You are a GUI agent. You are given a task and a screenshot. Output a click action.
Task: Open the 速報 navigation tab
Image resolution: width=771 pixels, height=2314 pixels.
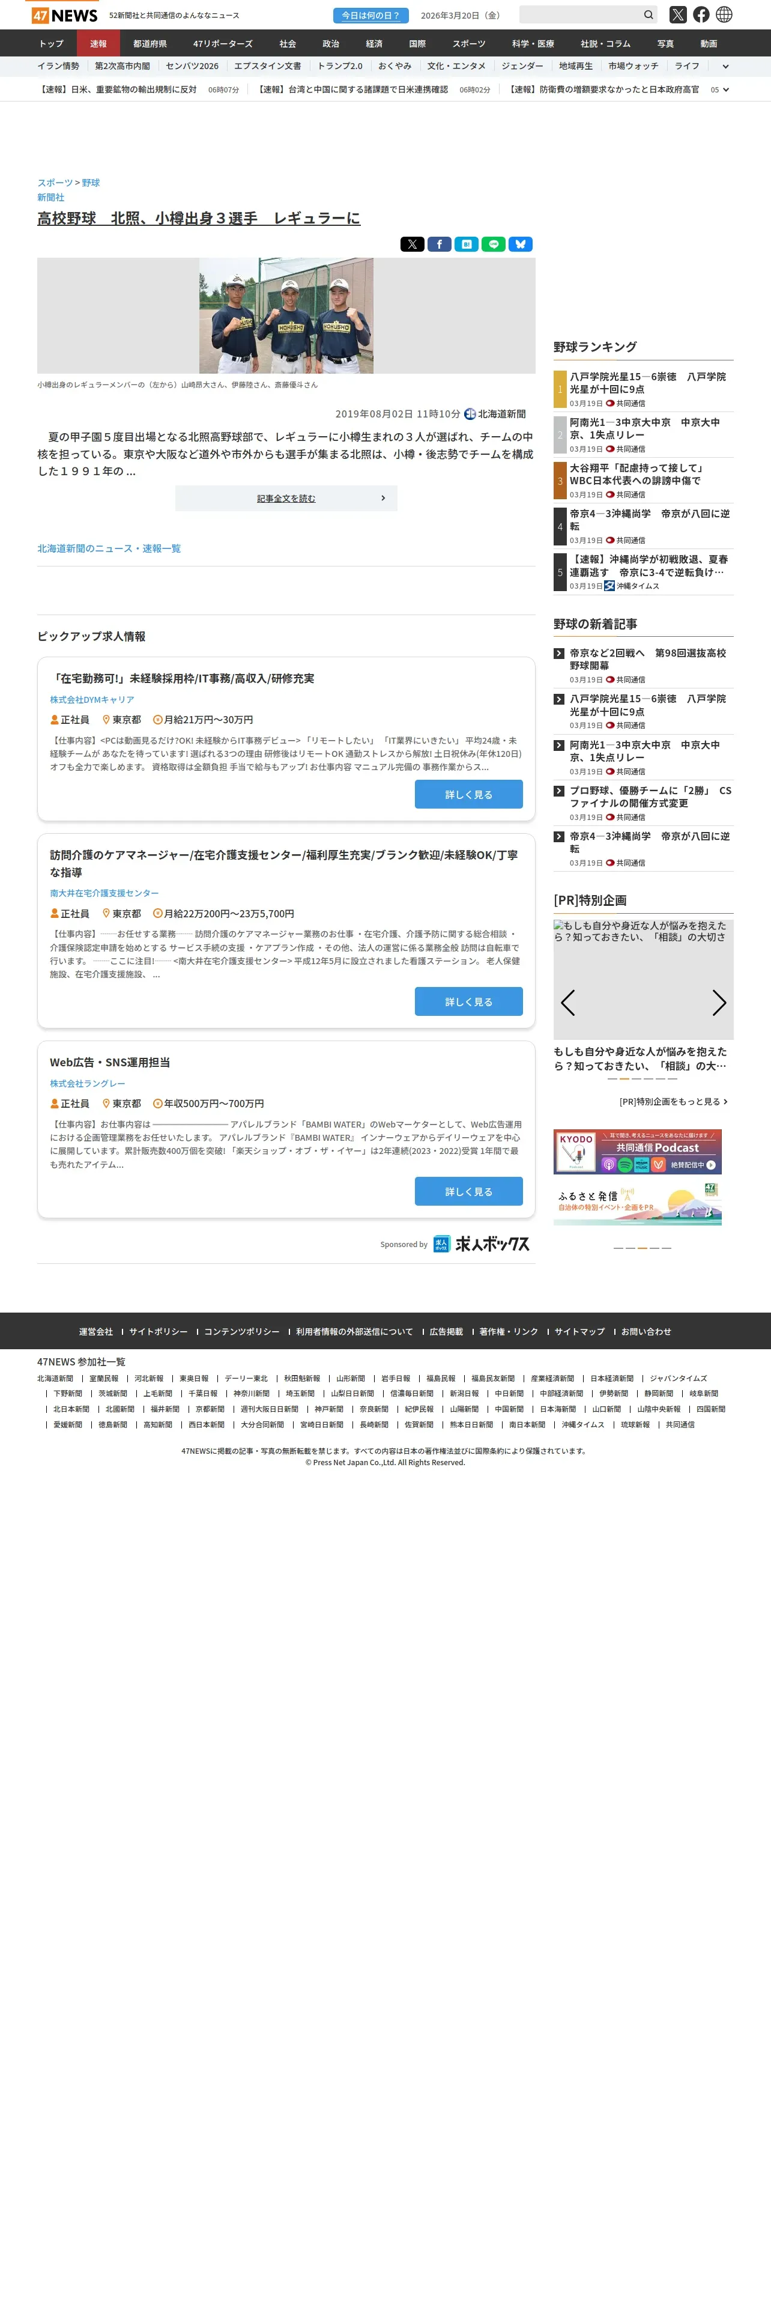(x=98, y=43)
